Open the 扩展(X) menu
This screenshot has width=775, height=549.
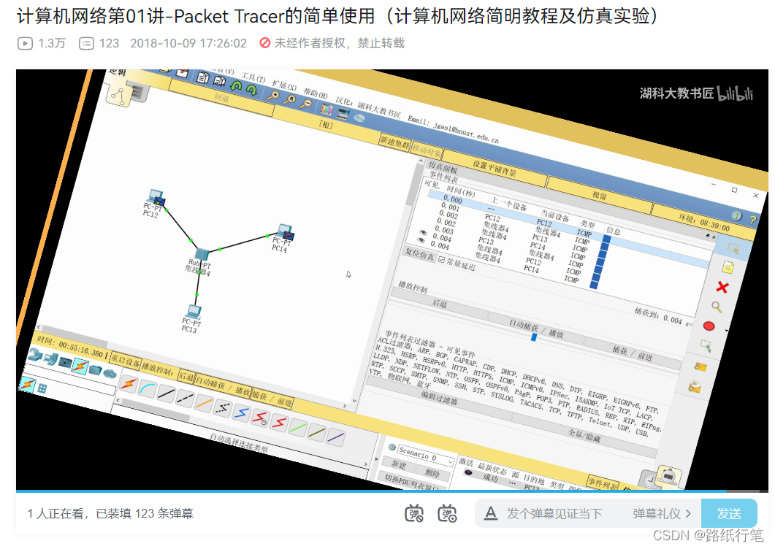click(285, 85)
